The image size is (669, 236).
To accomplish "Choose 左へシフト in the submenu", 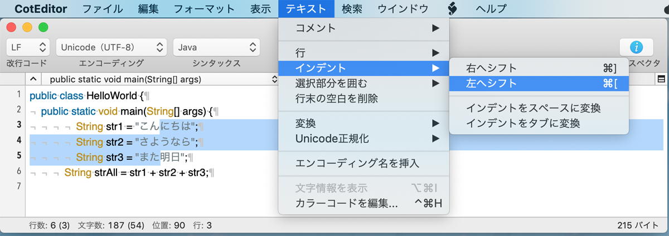I will [x=539, y=83].
